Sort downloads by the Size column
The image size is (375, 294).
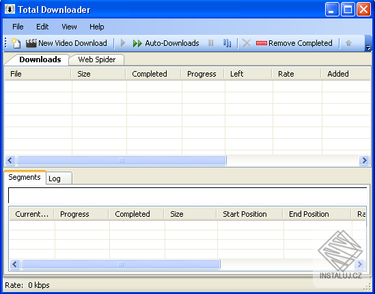click(x=98, y=74)
